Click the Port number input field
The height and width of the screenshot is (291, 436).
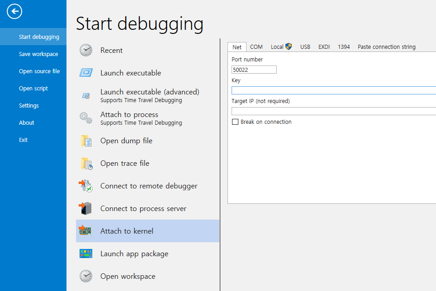coord(254,70)
